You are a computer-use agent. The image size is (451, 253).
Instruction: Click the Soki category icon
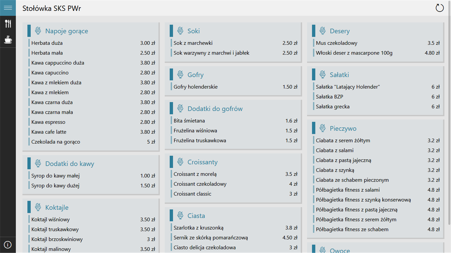[180, 31]
